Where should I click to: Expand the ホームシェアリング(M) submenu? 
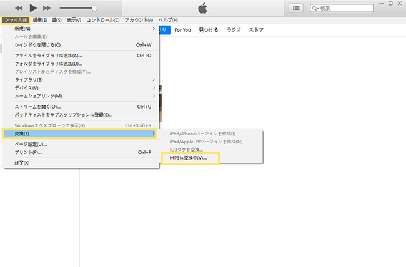point(81,96)
